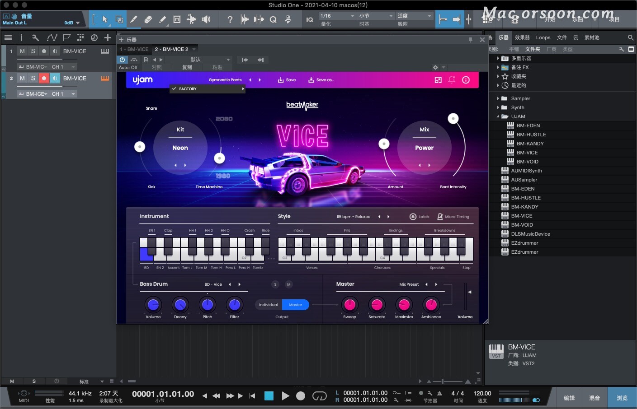Open ujam plugin window resize icon
This screenshot has width=637, height=409.
click(x=438, y=80)
